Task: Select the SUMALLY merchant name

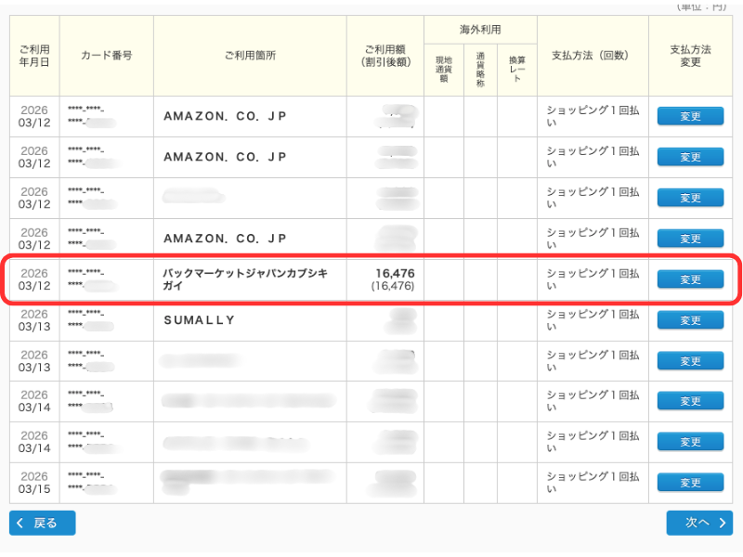Action: (x=199, y=320)
